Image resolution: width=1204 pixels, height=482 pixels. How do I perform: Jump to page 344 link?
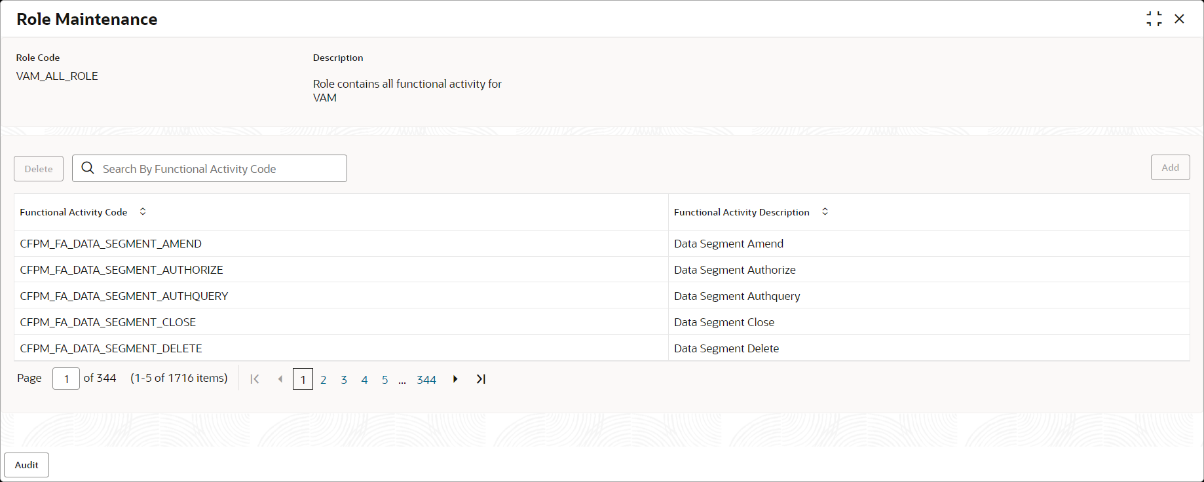[x=426, y=380]
